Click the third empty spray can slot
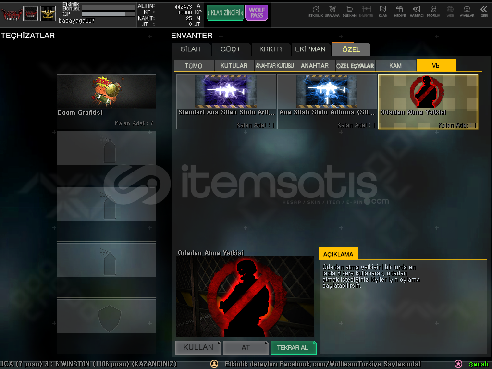 click(x=106, y=270)
